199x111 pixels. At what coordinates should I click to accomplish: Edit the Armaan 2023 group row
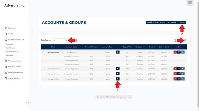(179, 52)
